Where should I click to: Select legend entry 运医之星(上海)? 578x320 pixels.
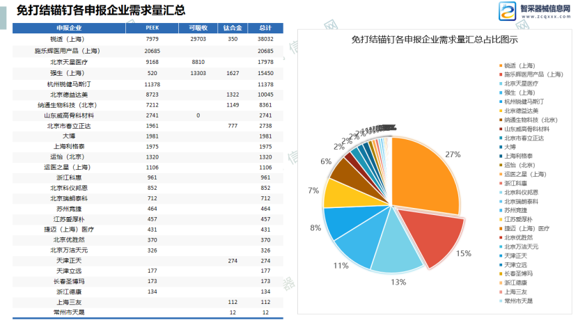click(x=525, y=174)
